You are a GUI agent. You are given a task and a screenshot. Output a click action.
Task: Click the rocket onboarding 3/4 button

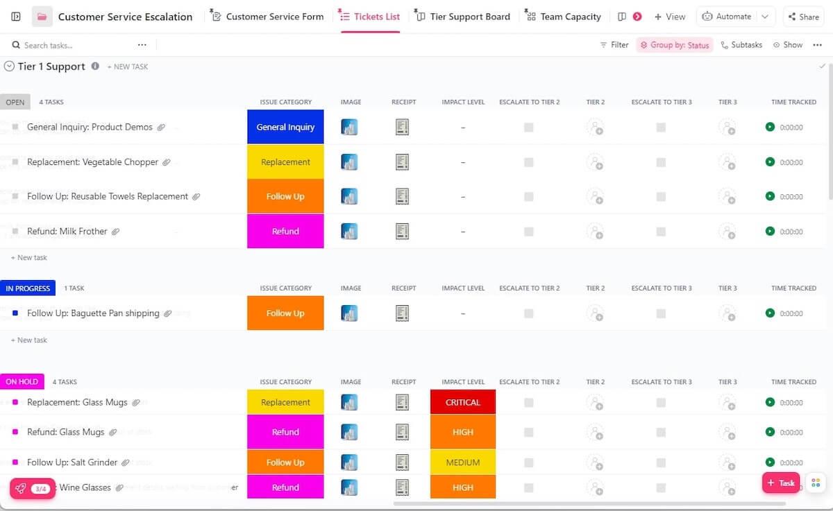(32, 489)
